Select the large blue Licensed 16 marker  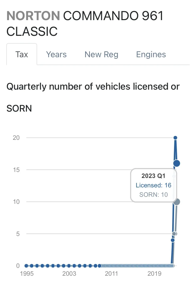point(177,163)
